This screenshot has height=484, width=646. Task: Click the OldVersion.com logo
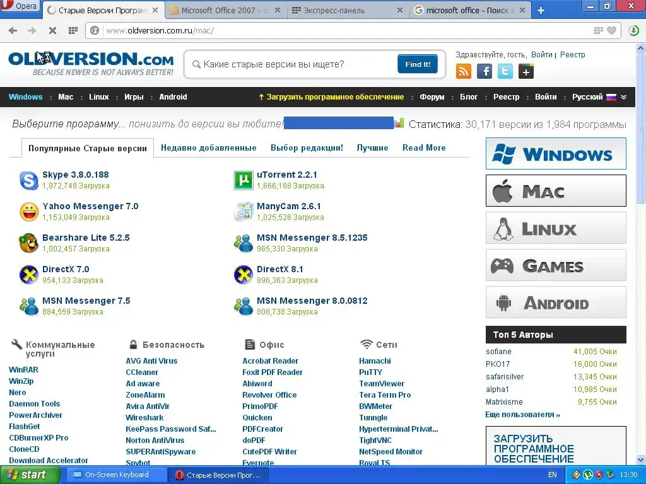(91, 63)
